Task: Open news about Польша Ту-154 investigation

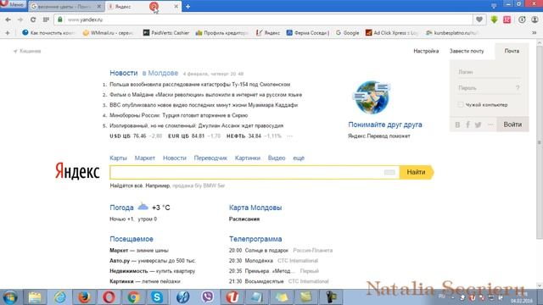Action: (x=200, y=85)
